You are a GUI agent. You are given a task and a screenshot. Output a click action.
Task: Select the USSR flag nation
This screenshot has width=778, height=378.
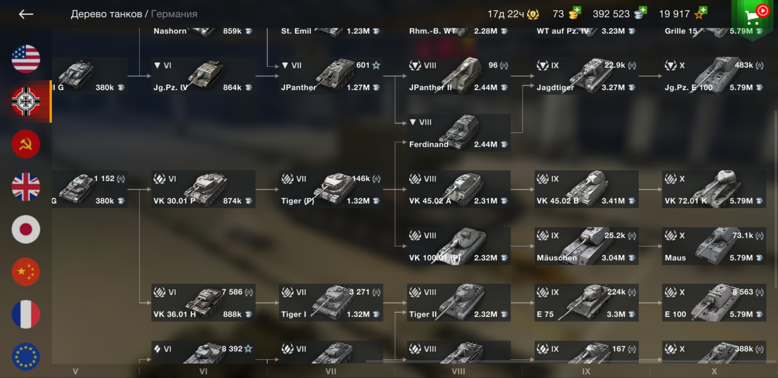(x=26, y=144)
